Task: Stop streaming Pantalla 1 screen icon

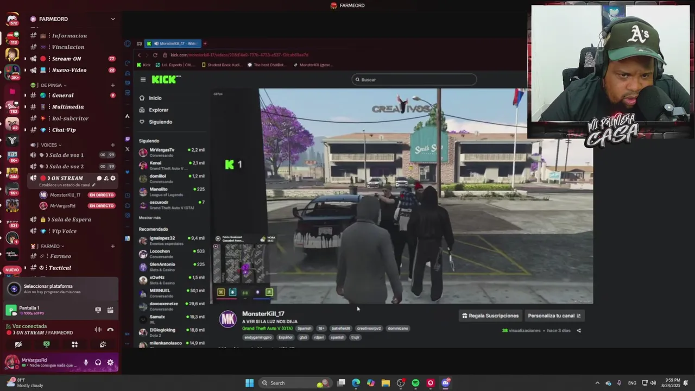Action: point(98,310)
